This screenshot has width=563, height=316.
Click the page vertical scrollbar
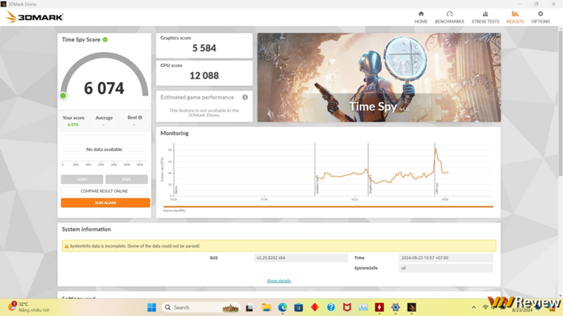pyautogui.click(x=560, y=102)
